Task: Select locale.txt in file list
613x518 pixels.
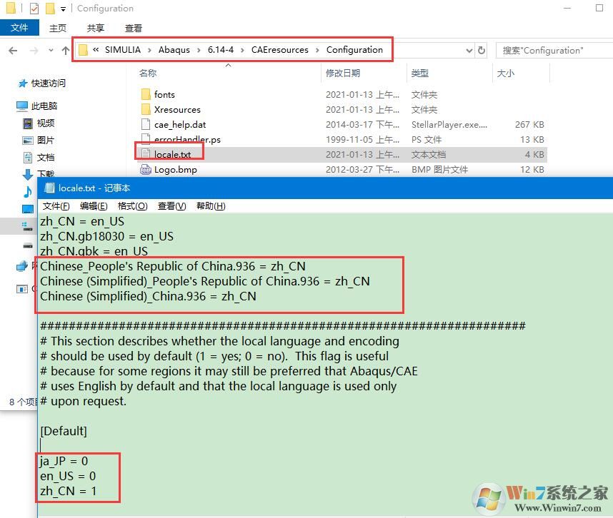Action: pos(172,154)
